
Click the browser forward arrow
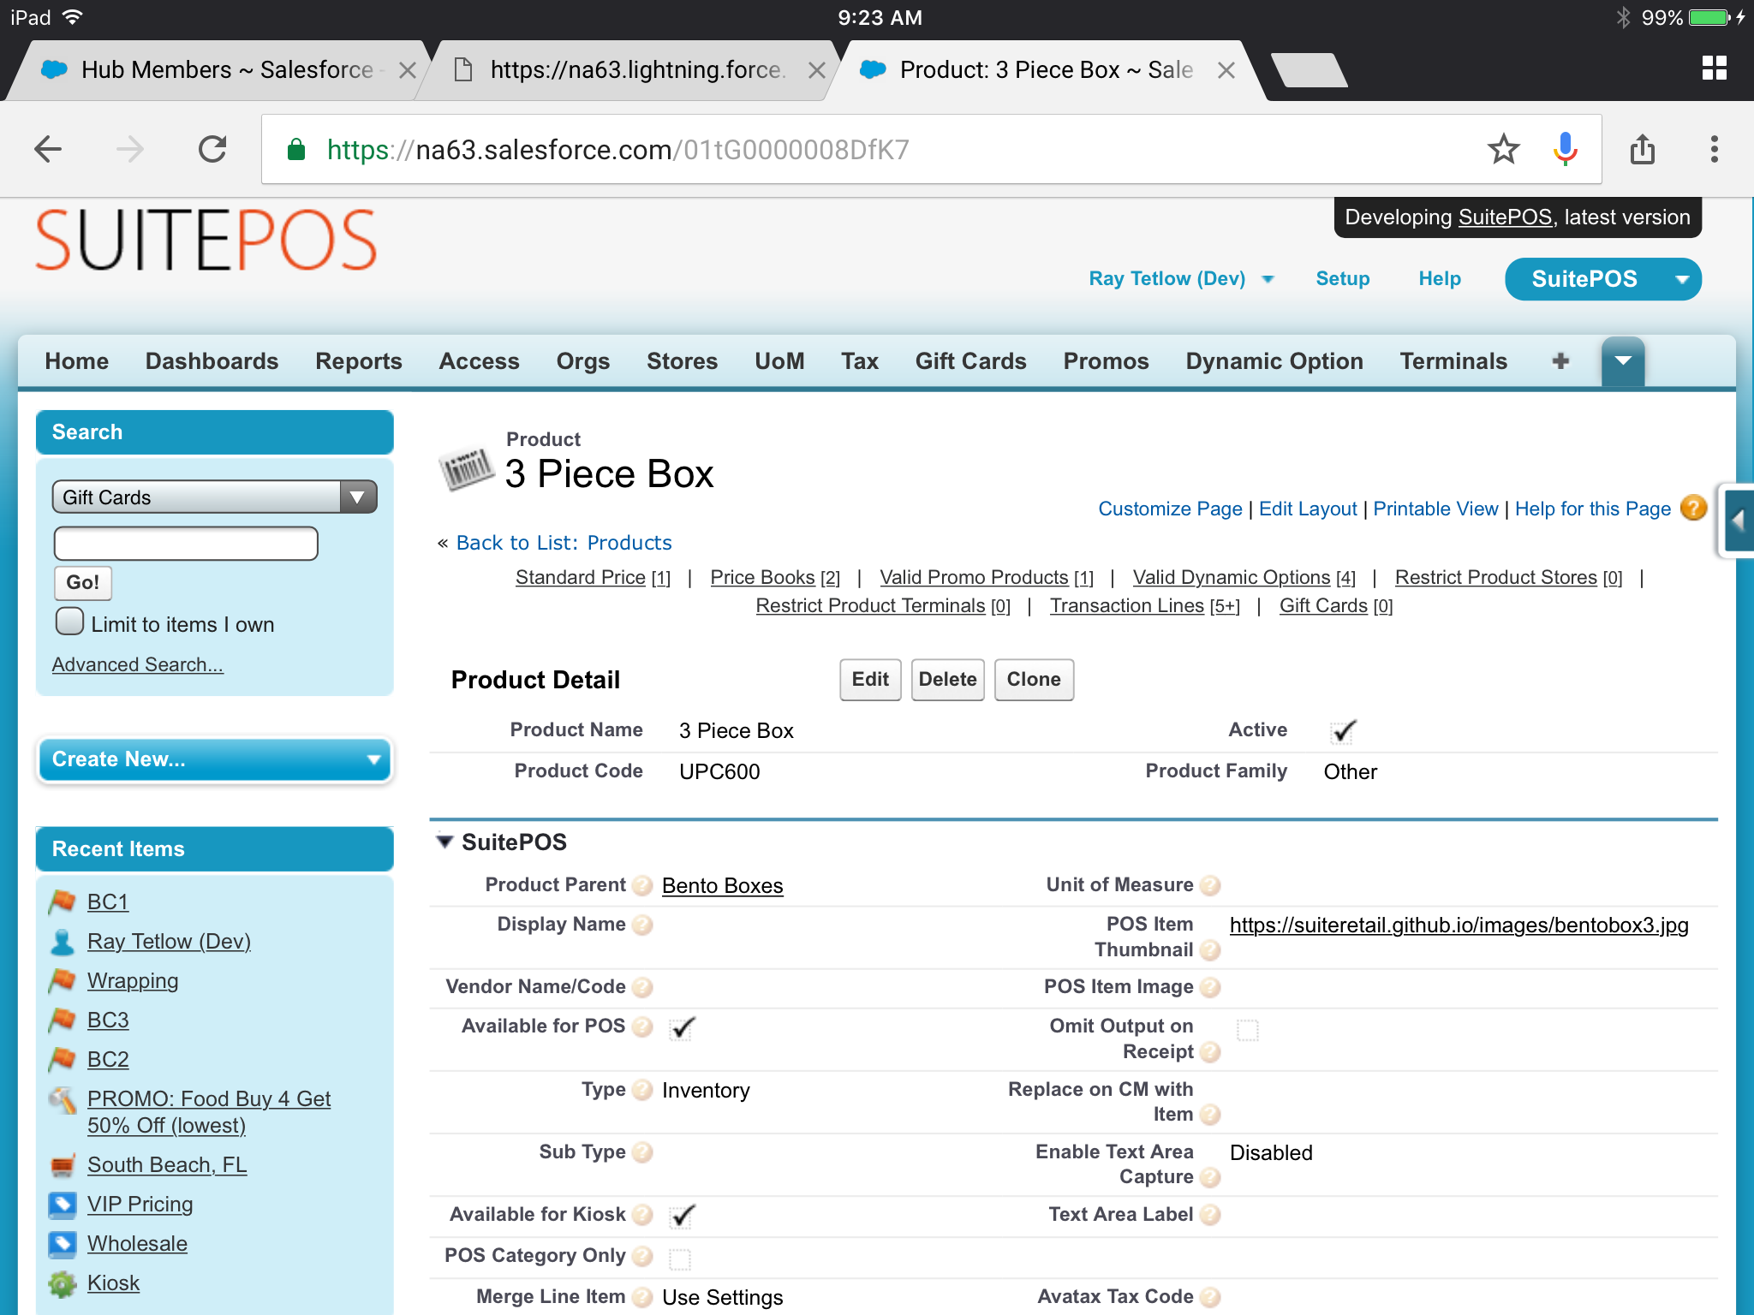click(130, 149)
